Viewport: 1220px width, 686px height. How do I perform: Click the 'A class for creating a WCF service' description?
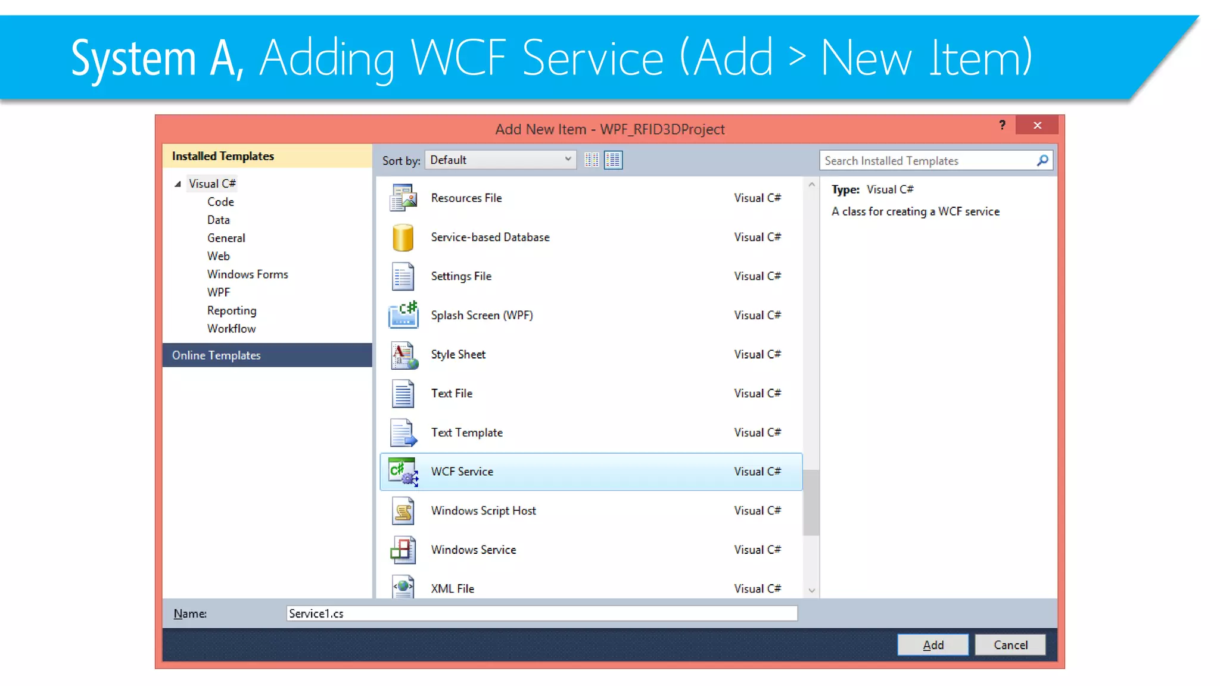pyautogui.click(x=916, y=211)
